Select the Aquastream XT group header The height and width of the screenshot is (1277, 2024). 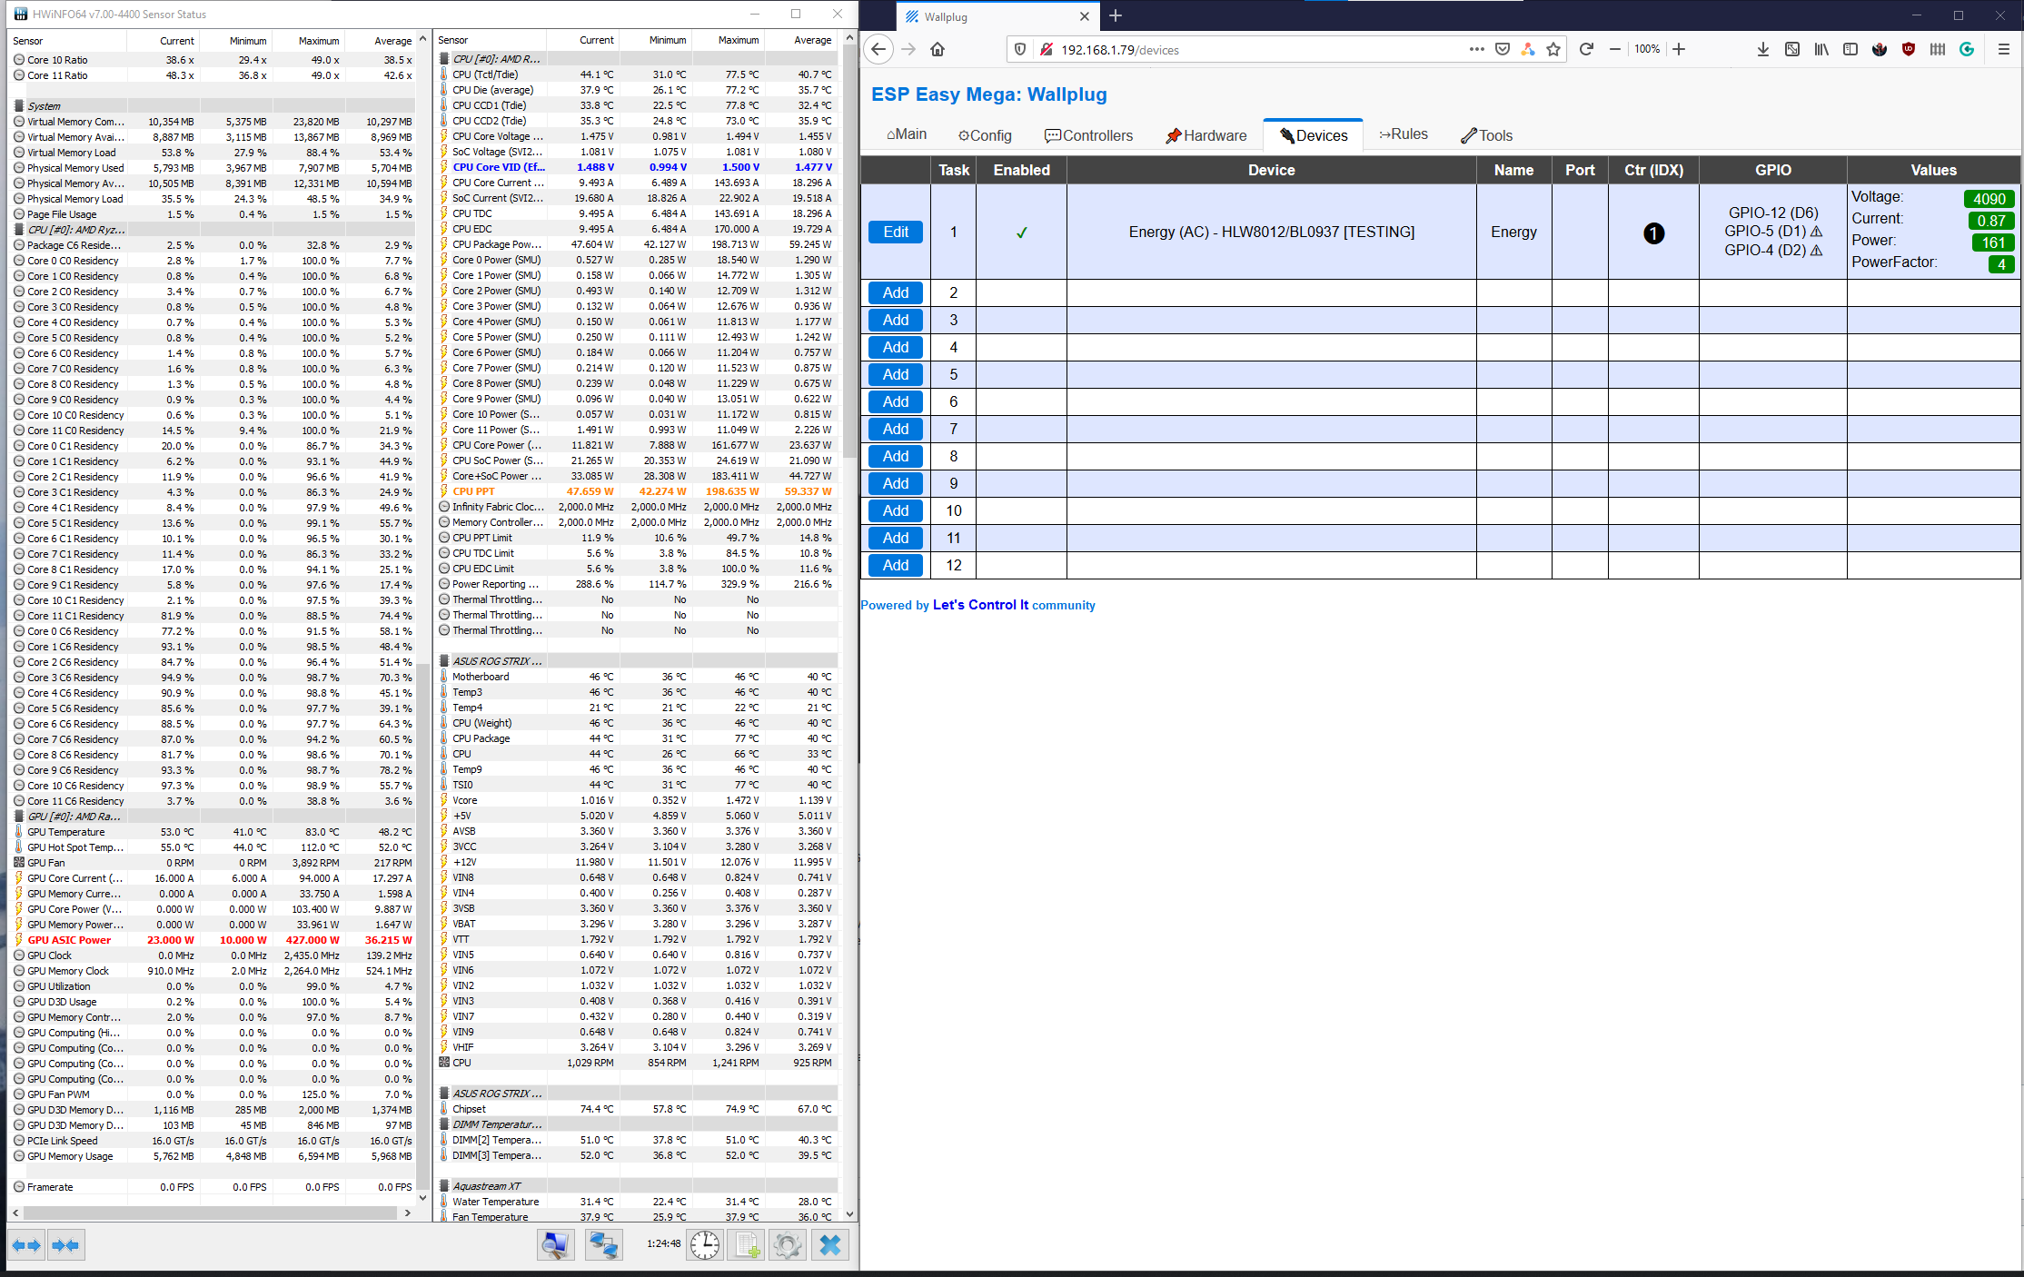(x=636, y=1186)
